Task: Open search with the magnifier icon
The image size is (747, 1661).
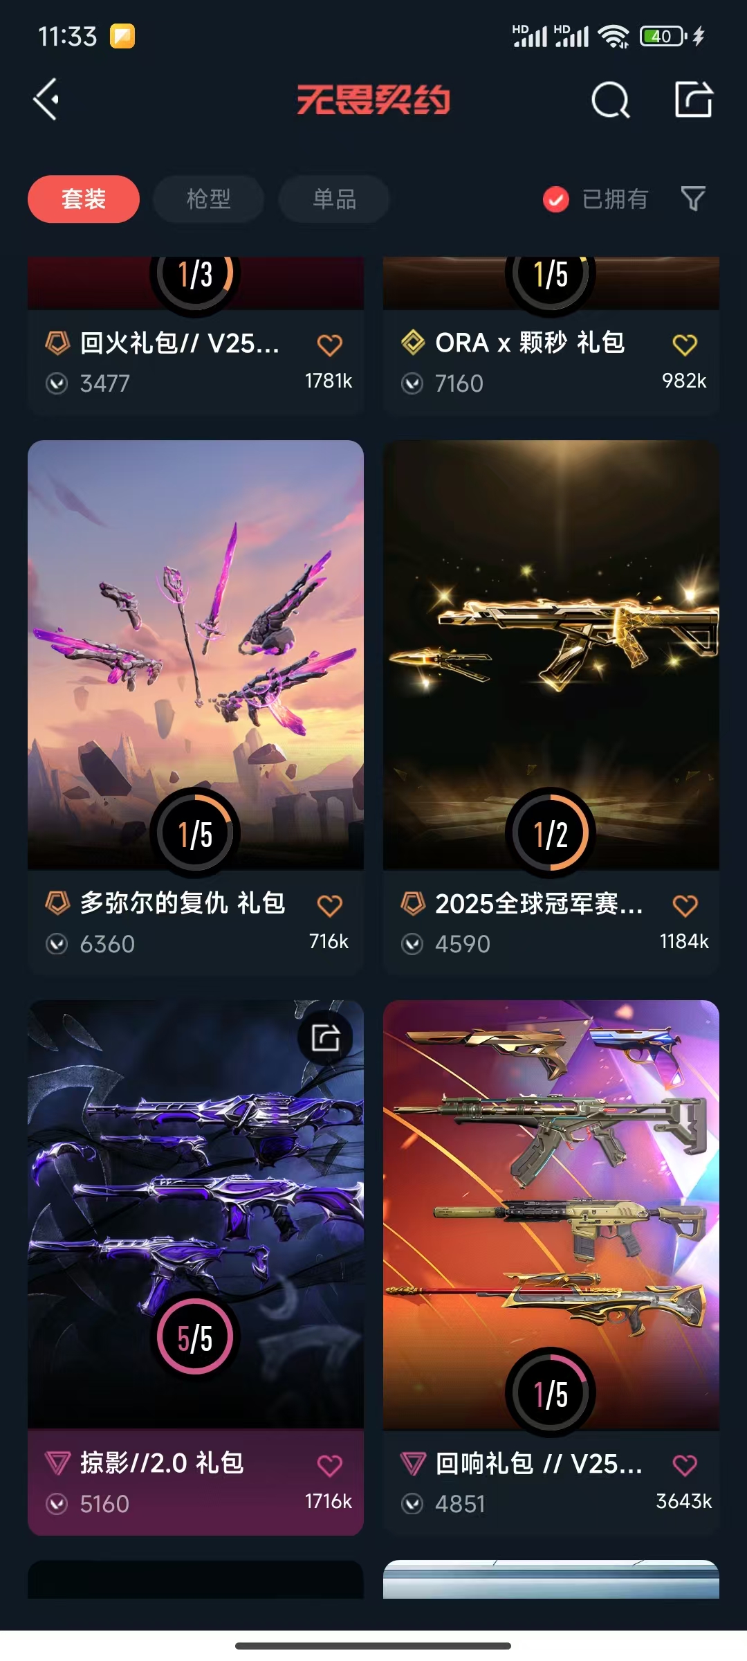Action: [611, 100]
